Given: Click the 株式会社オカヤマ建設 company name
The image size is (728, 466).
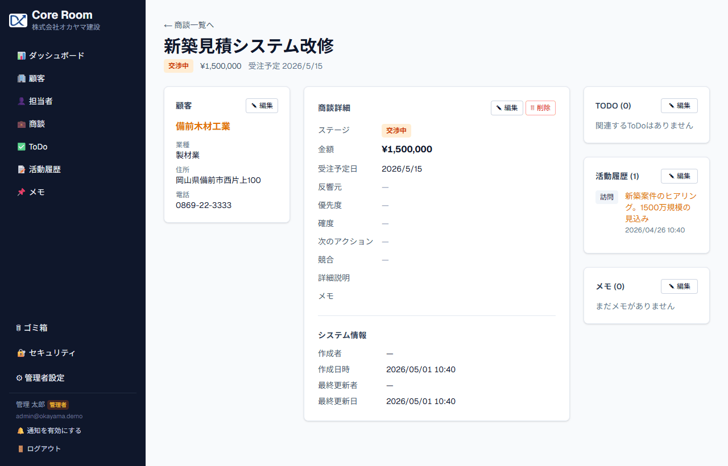Looking at the screenshot, I should click(66, 27).
